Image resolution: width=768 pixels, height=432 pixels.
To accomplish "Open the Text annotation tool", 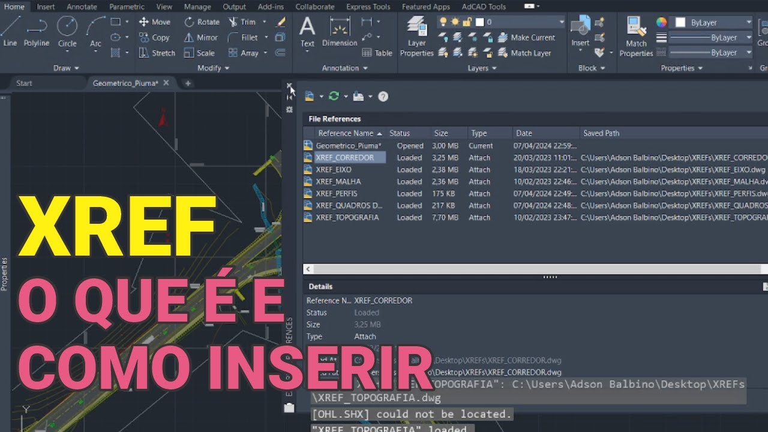I will tap(307, 33).
